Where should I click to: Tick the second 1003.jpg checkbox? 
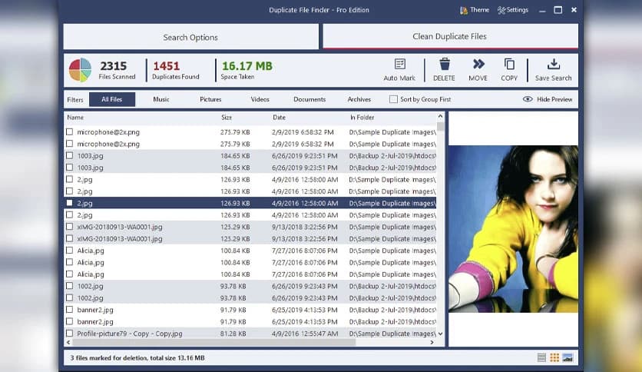tap(70, 167)
